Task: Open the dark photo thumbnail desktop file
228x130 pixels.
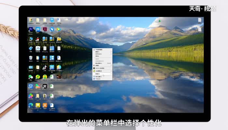Action: 59,76
